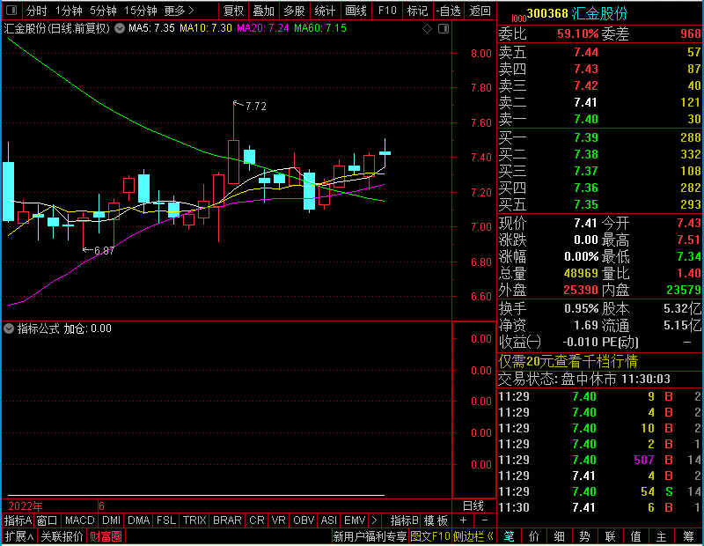Expand the 更多 periods list

(x=179, y=11)
